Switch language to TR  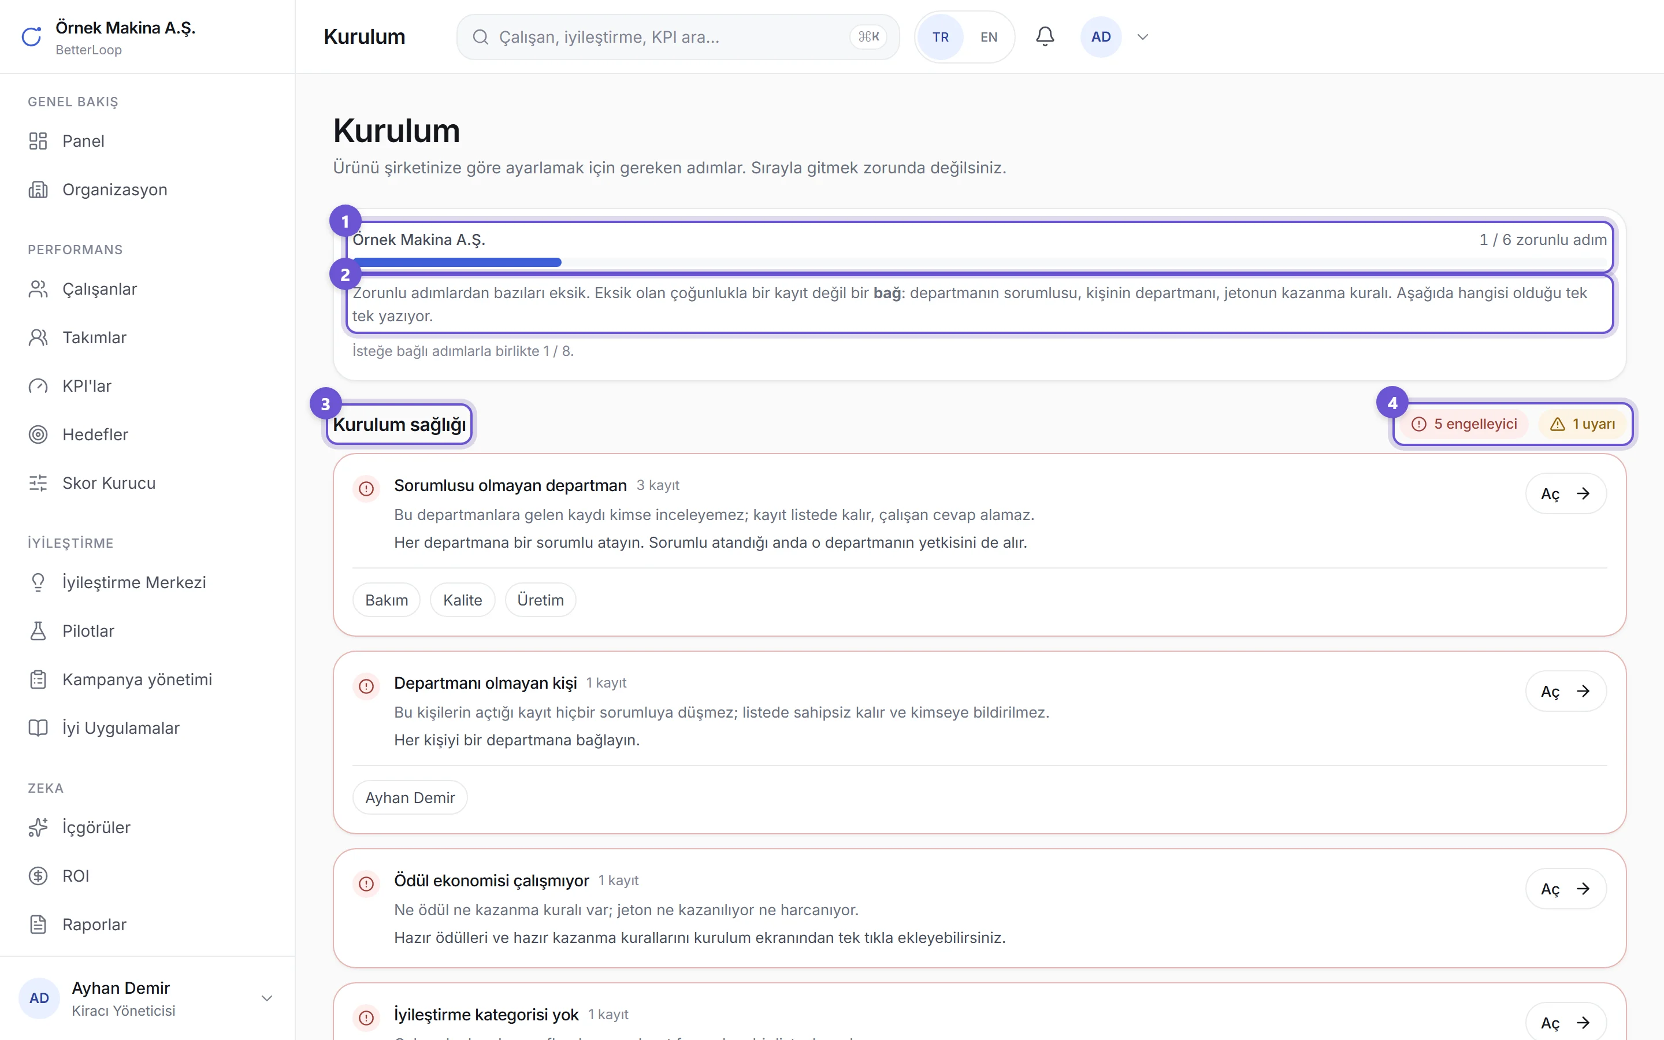[x=941, y=37]
